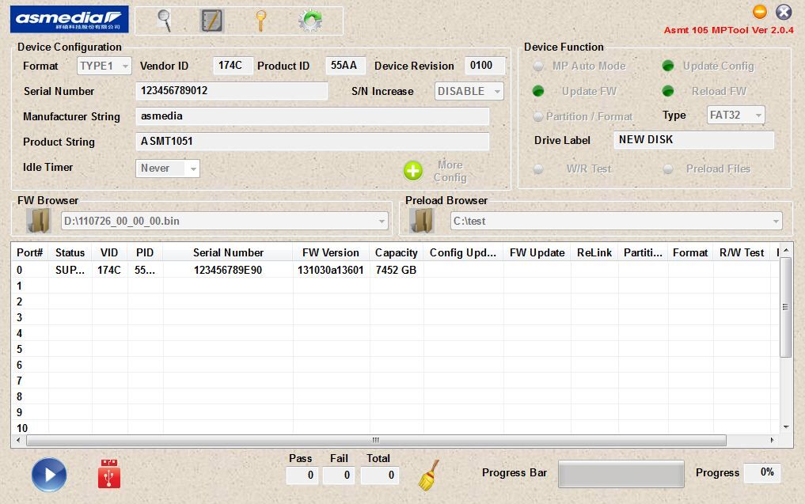
Task: Toggle Reload FW option
Action: tap(668, 91)
